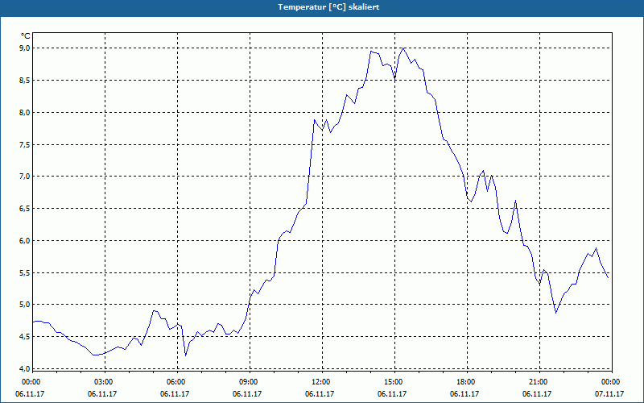Click the '9,0' y-axis label

[25, 48]
